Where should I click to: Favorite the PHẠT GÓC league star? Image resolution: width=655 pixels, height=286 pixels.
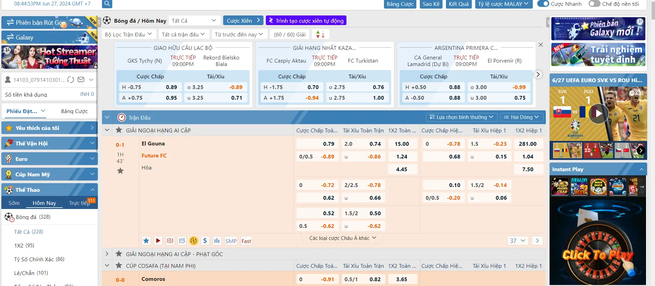click(119, 254)
